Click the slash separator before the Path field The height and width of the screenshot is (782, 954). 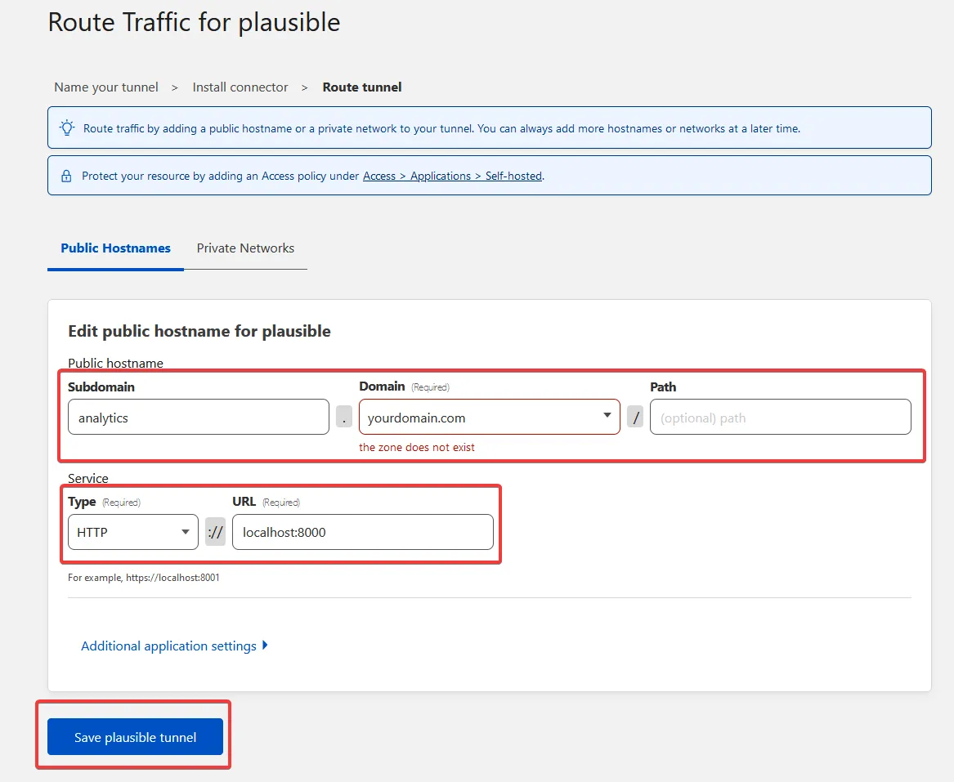[x=635, y=417]
